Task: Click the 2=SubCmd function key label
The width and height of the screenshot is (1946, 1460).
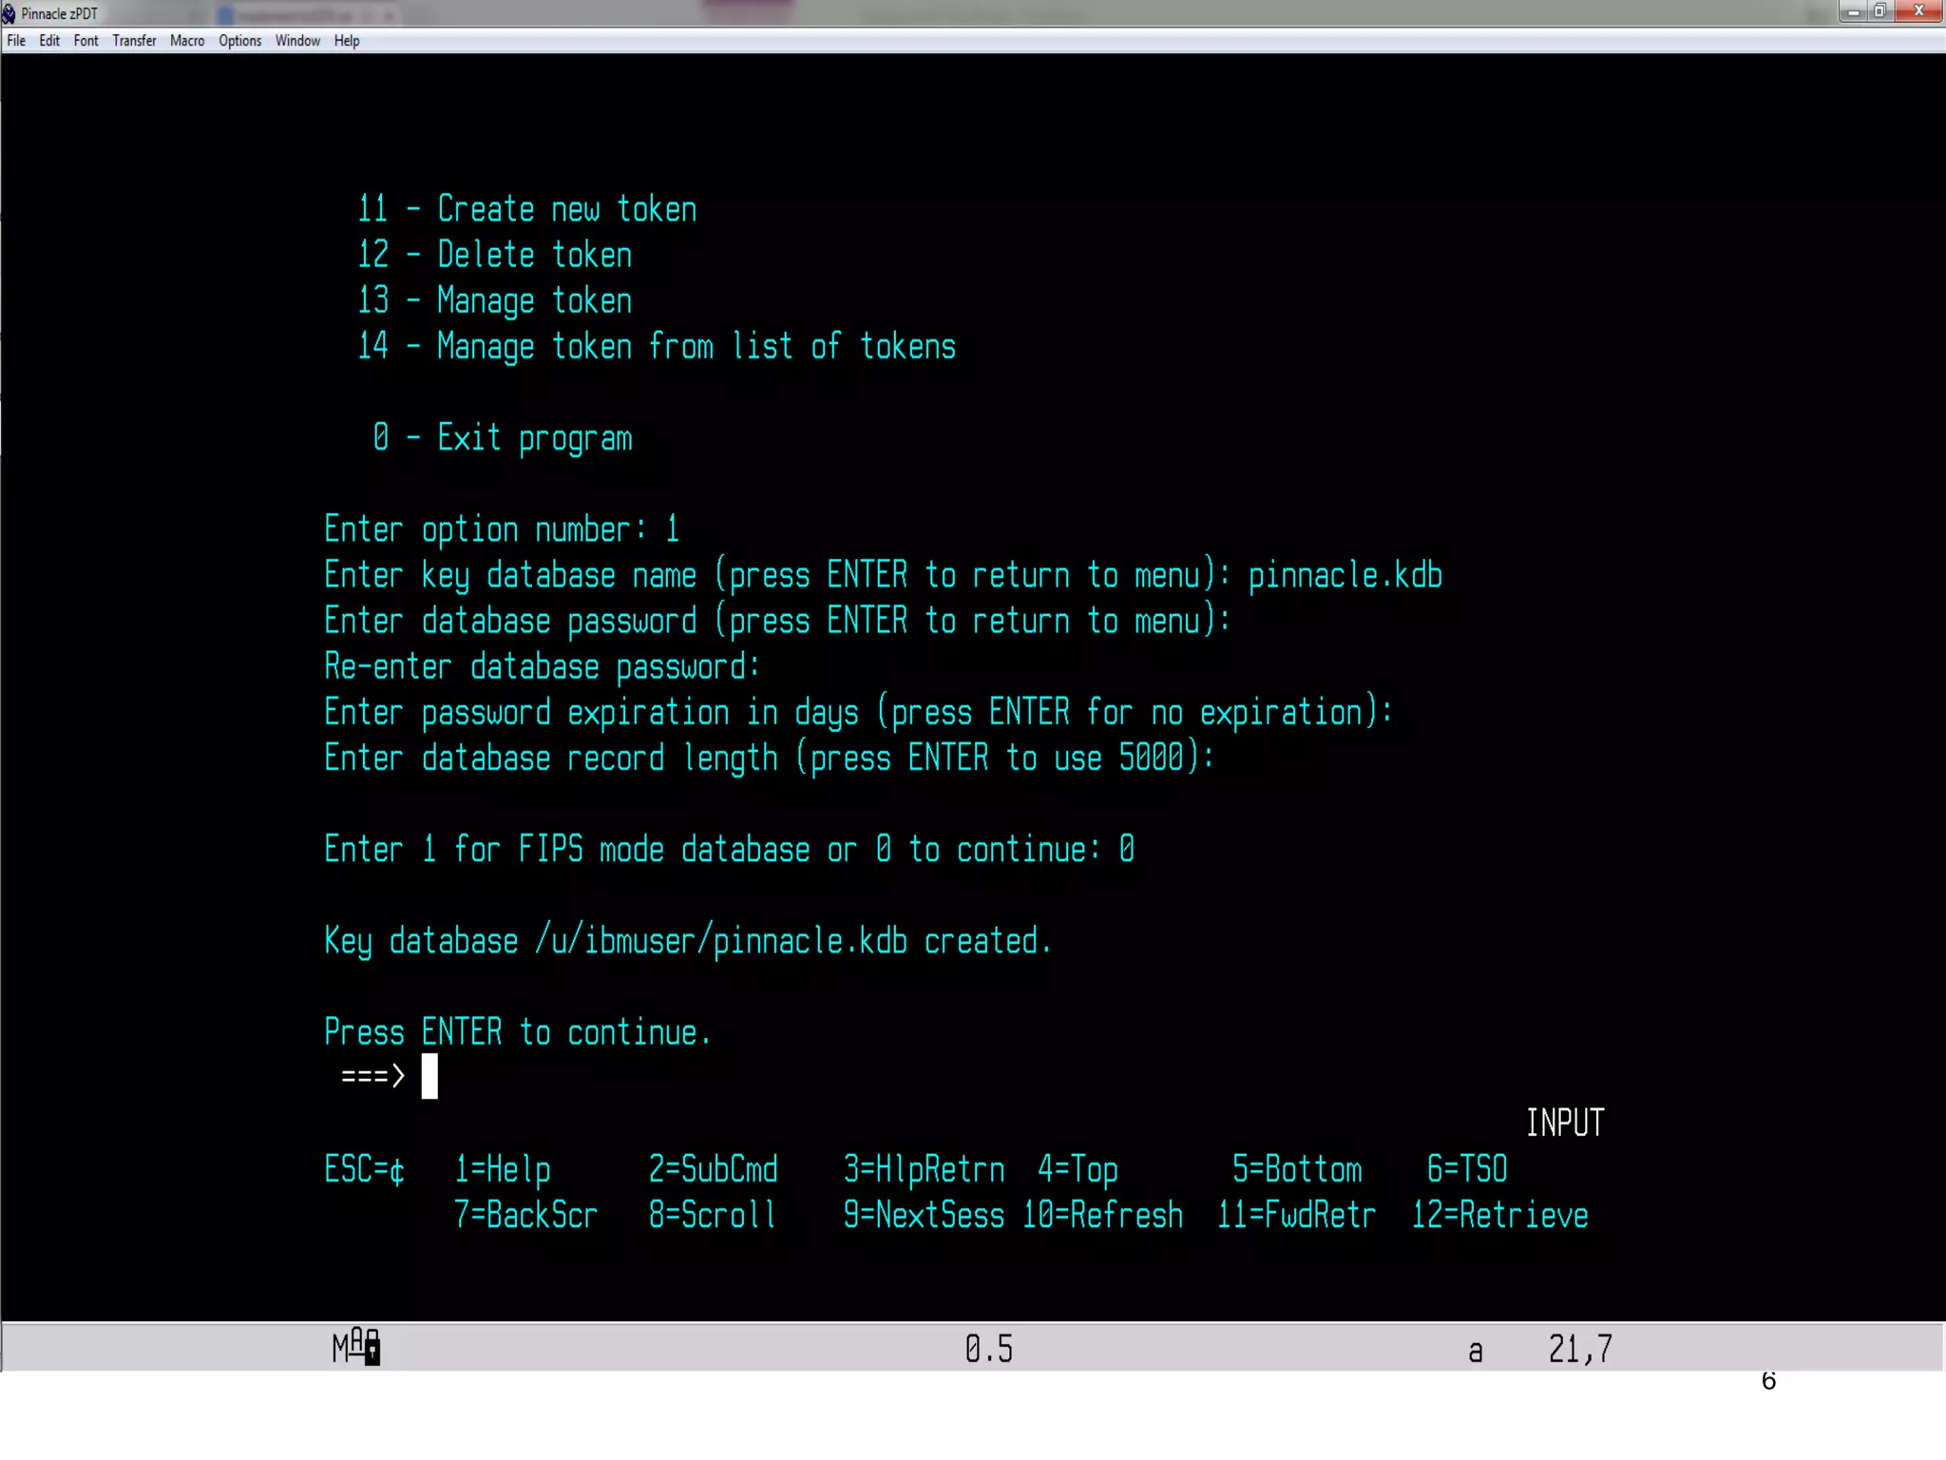Action: [x=713, y=1169]
